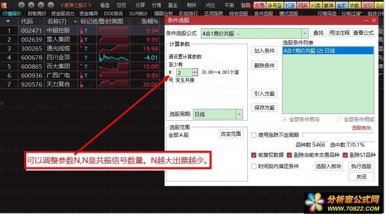Click the 查找 button
Viewport: 386px width, 215px height.
[318, 33]
